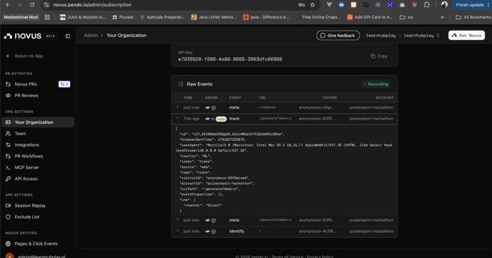Open the Exclude List
The height and width of the screenshot is (258, 492).
tap(27, 217)
